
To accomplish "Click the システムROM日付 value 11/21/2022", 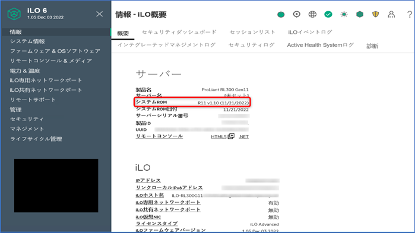I will 236,110.
